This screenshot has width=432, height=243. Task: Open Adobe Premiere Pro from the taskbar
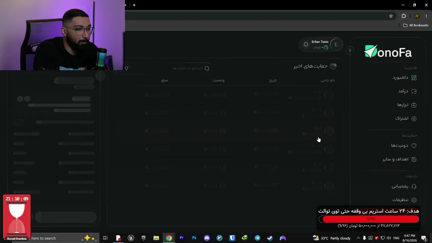(182, 238)
